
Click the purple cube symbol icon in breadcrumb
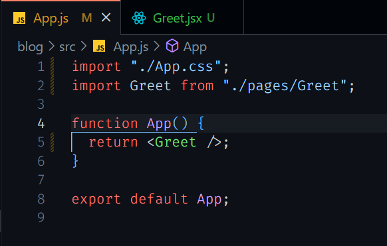(x=172, y=46)
